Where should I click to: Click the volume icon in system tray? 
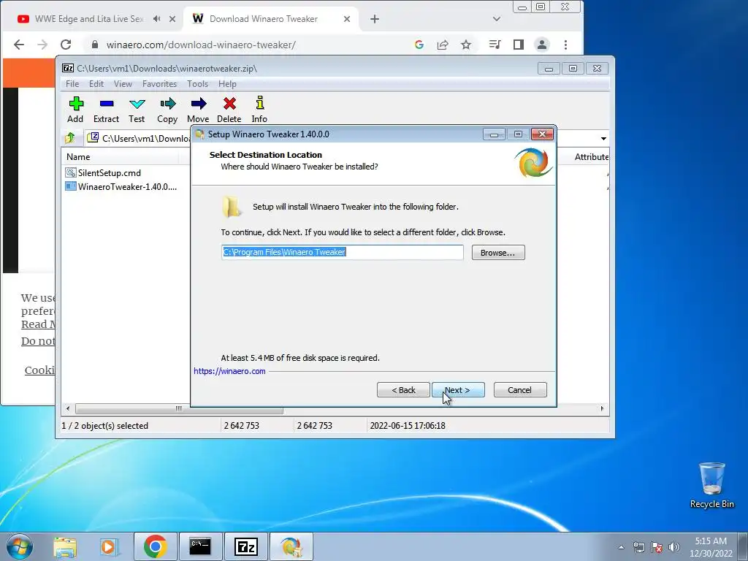[x=674, y=547]
